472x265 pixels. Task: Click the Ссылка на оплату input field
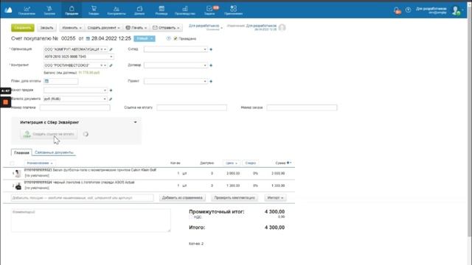click(x=192, y=107)
